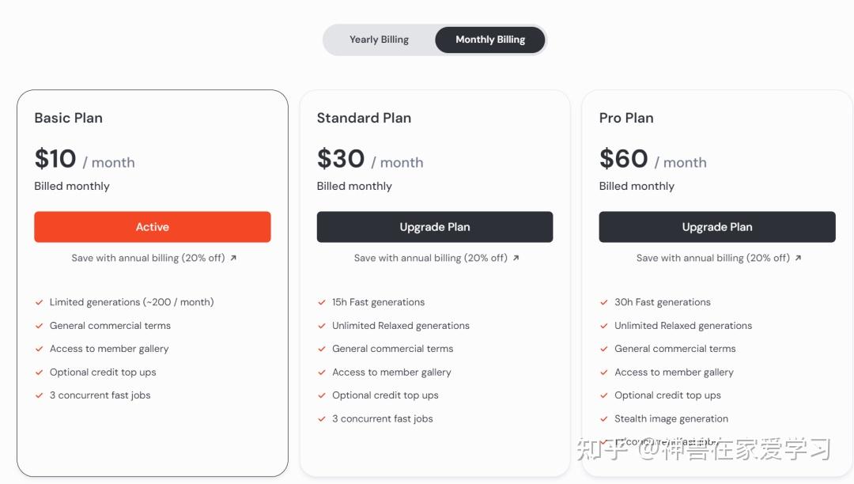The height and width of the screenshot is (484, 854).
Task: Open Pro Plan annual billing savings link
Action: point(712,258)
